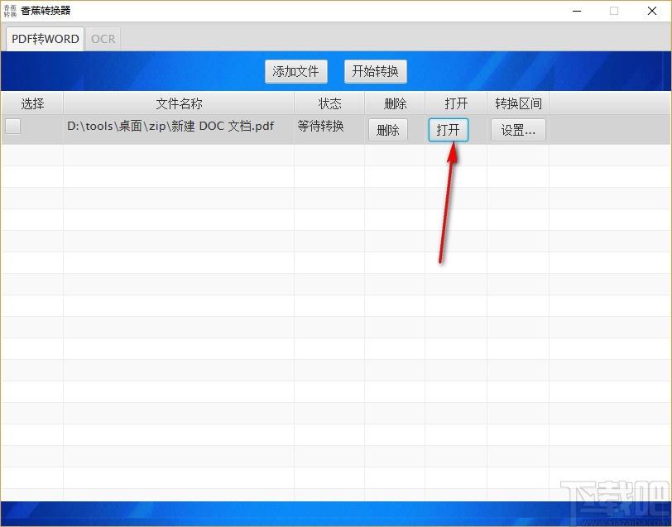The width and height of the screenshot is (672, 527).
Task: Delete the file with 删除 row button
Action: 388,130
